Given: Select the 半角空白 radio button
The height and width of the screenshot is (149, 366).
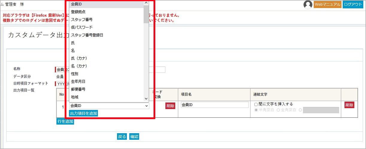Looking at the screenshot, I should tap(256, 110).
